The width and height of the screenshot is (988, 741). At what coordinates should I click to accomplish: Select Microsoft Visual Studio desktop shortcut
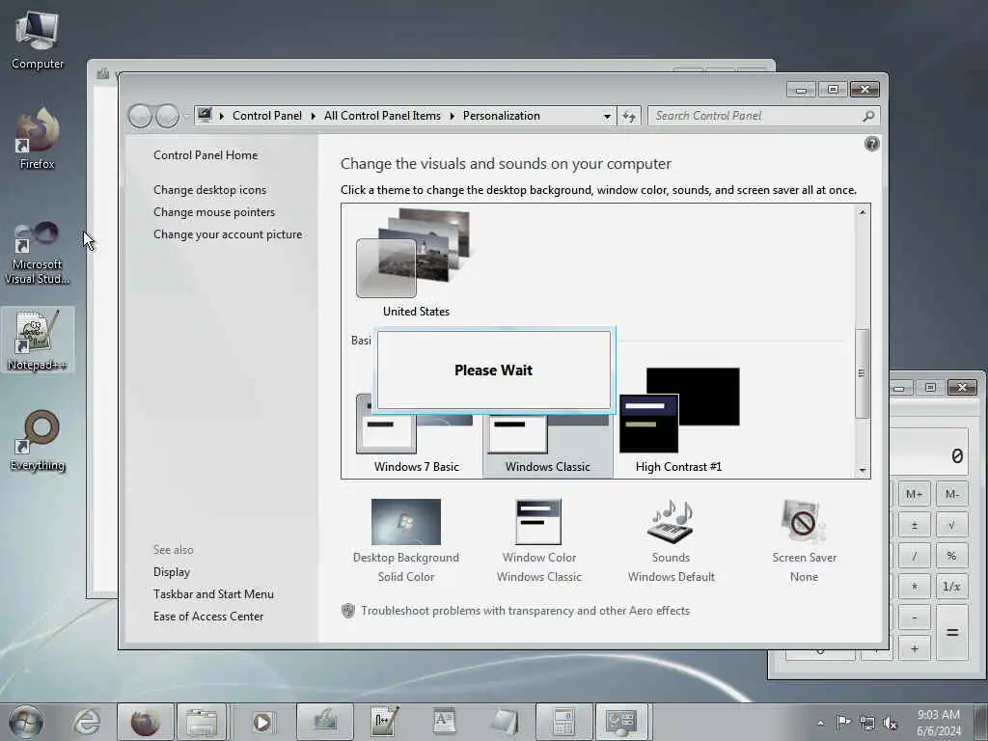[x=38, y=253]
